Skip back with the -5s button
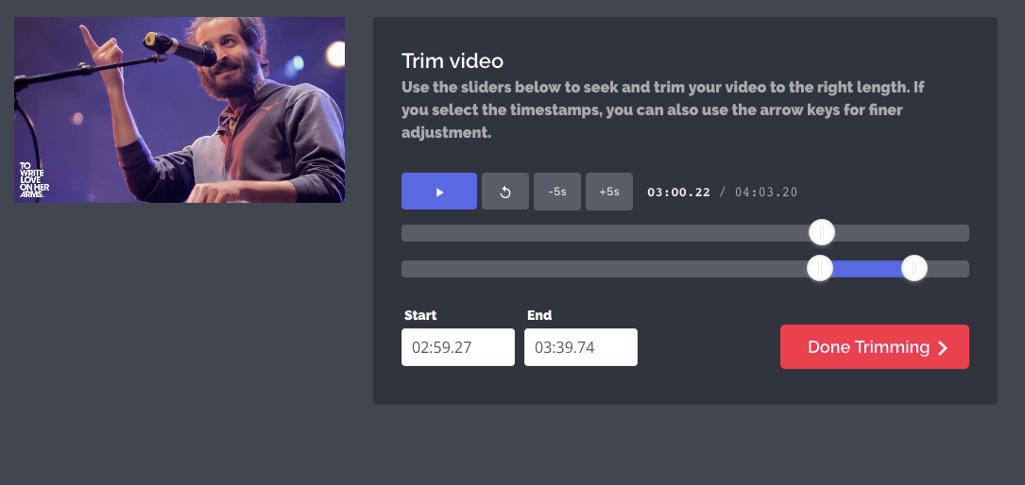 [557, 192]
